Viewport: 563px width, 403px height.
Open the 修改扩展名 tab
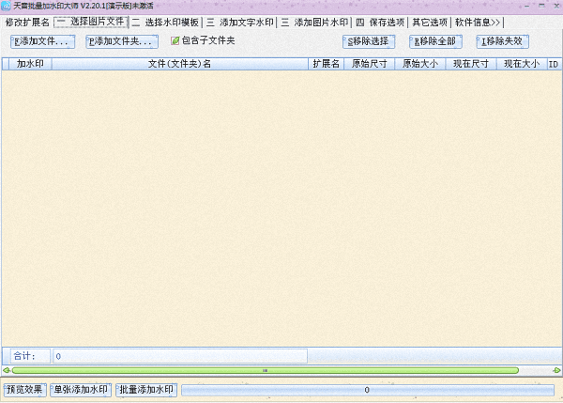(27, 23)
